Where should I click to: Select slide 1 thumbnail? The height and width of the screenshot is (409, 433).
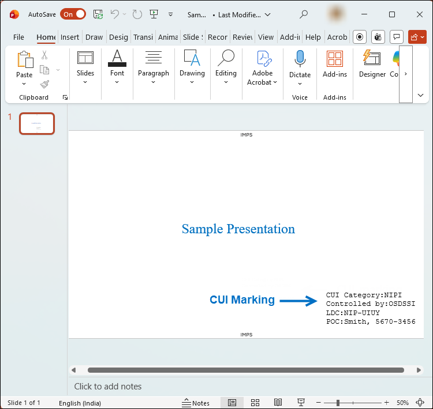pyautogui.click(x=37, y=123)
